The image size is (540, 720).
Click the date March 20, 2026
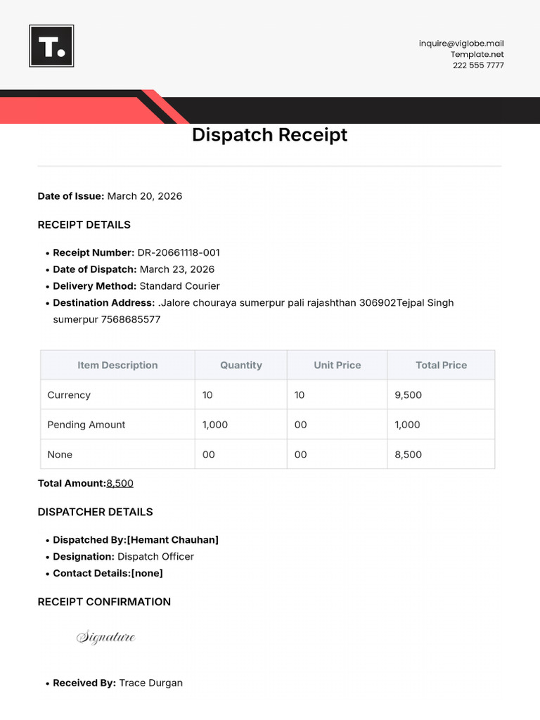pos(145,196)
